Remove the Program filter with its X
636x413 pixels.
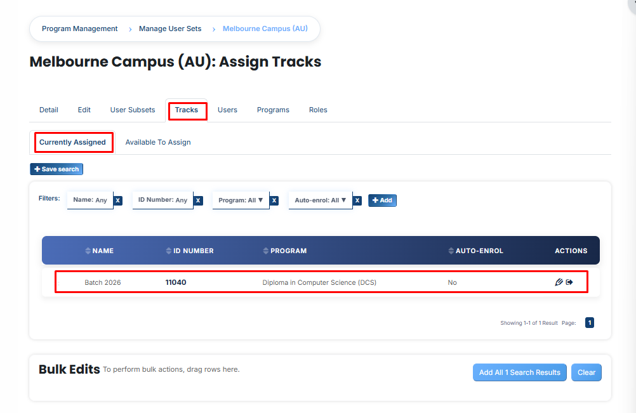274,200
